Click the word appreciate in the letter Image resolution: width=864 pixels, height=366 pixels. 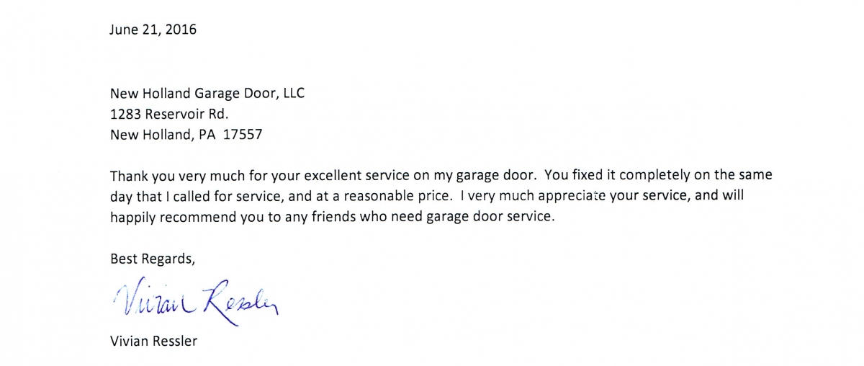point(573,196)
